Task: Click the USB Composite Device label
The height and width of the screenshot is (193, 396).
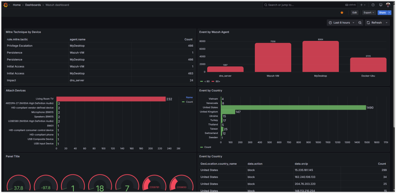Action: [40, 139]
